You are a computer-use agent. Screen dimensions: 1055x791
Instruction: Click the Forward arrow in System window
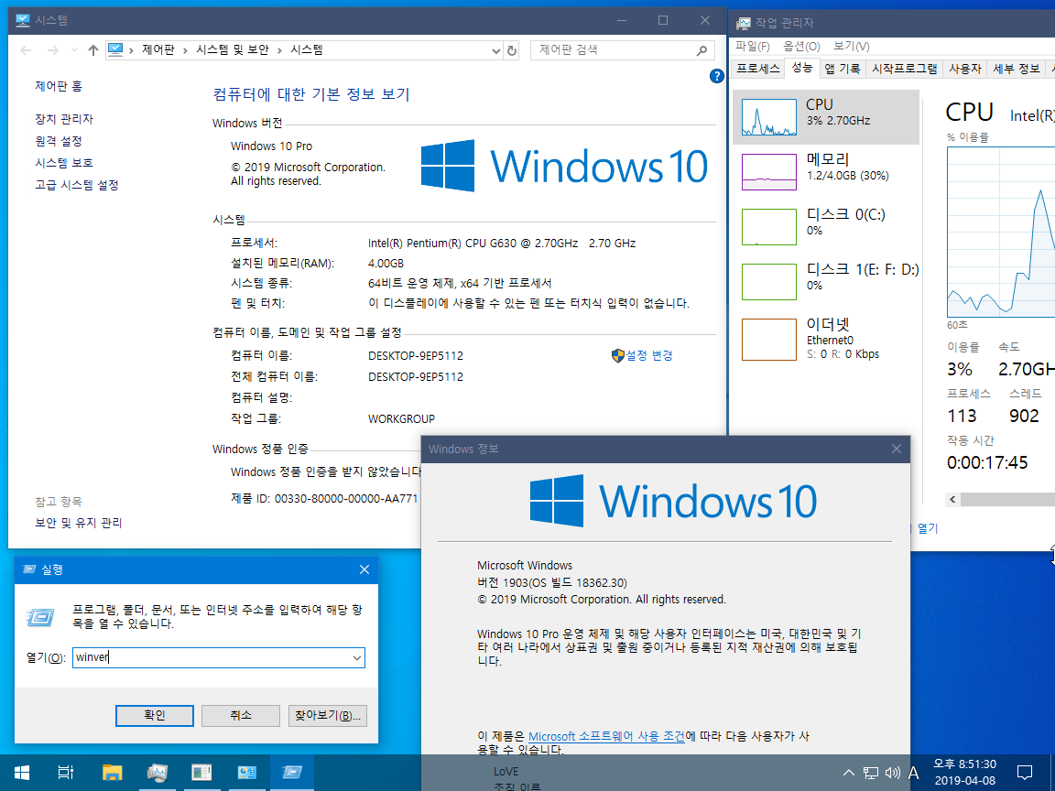click(52, 49)
